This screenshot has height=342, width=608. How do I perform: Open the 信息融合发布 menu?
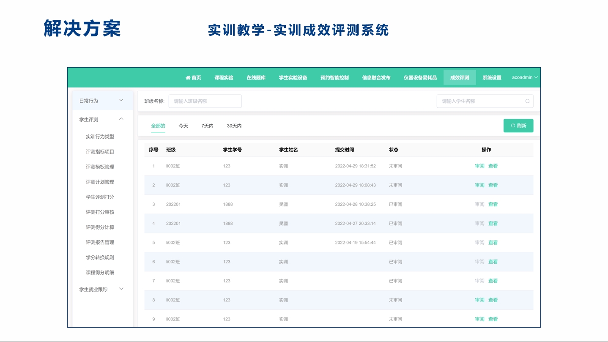coord(376,78)
